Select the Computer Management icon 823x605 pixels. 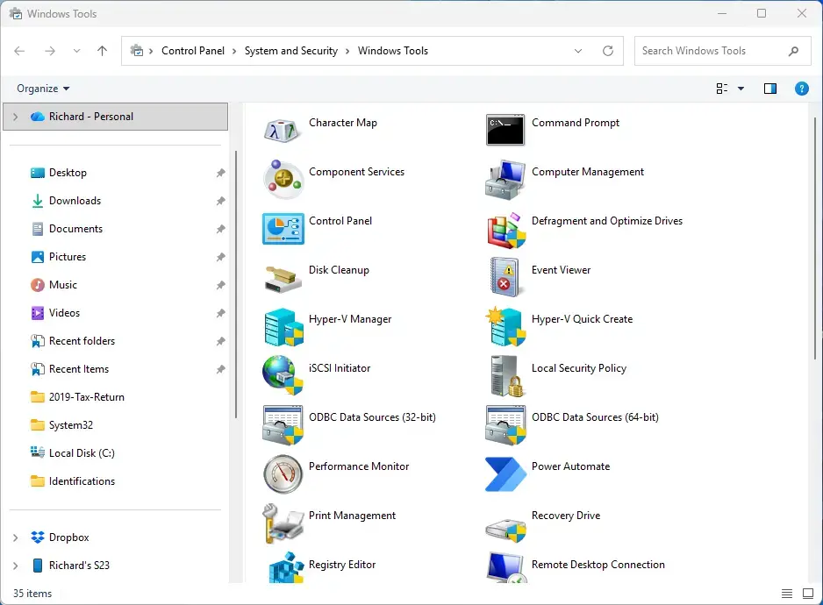pyautogui.click(x=505, y=180)
